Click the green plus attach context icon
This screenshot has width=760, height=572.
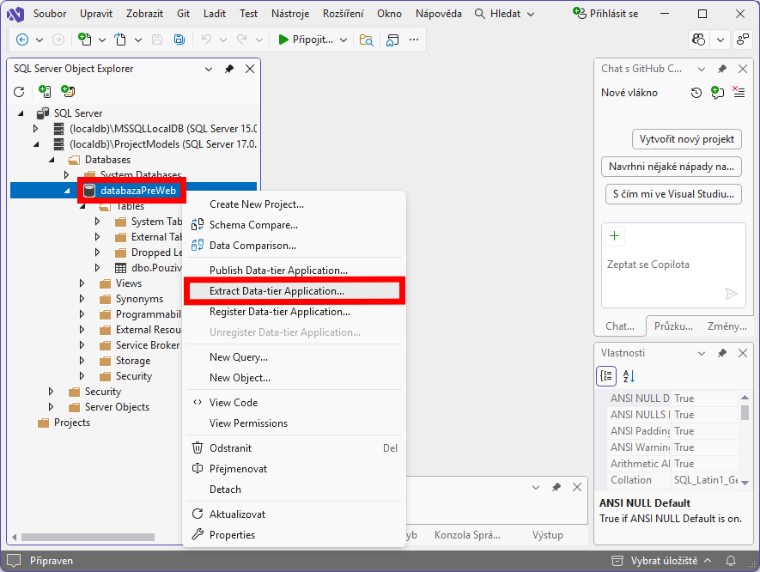click(x=615, y=236)
